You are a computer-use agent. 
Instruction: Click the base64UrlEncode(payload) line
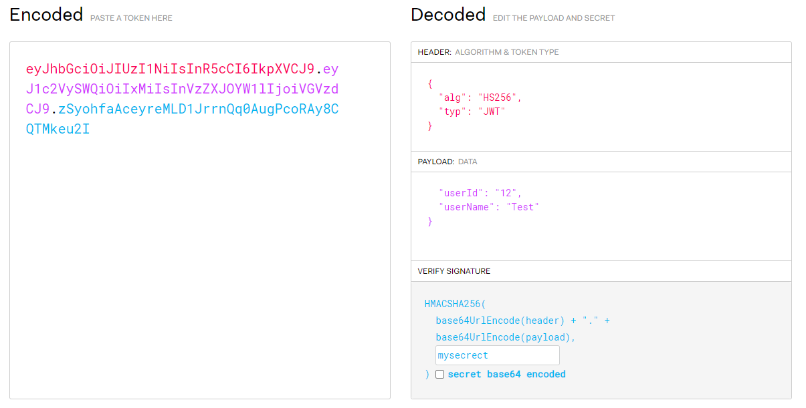(506, 337)
